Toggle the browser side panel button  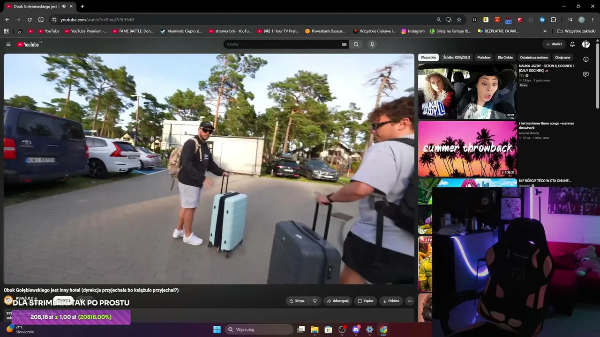[41, 20]
